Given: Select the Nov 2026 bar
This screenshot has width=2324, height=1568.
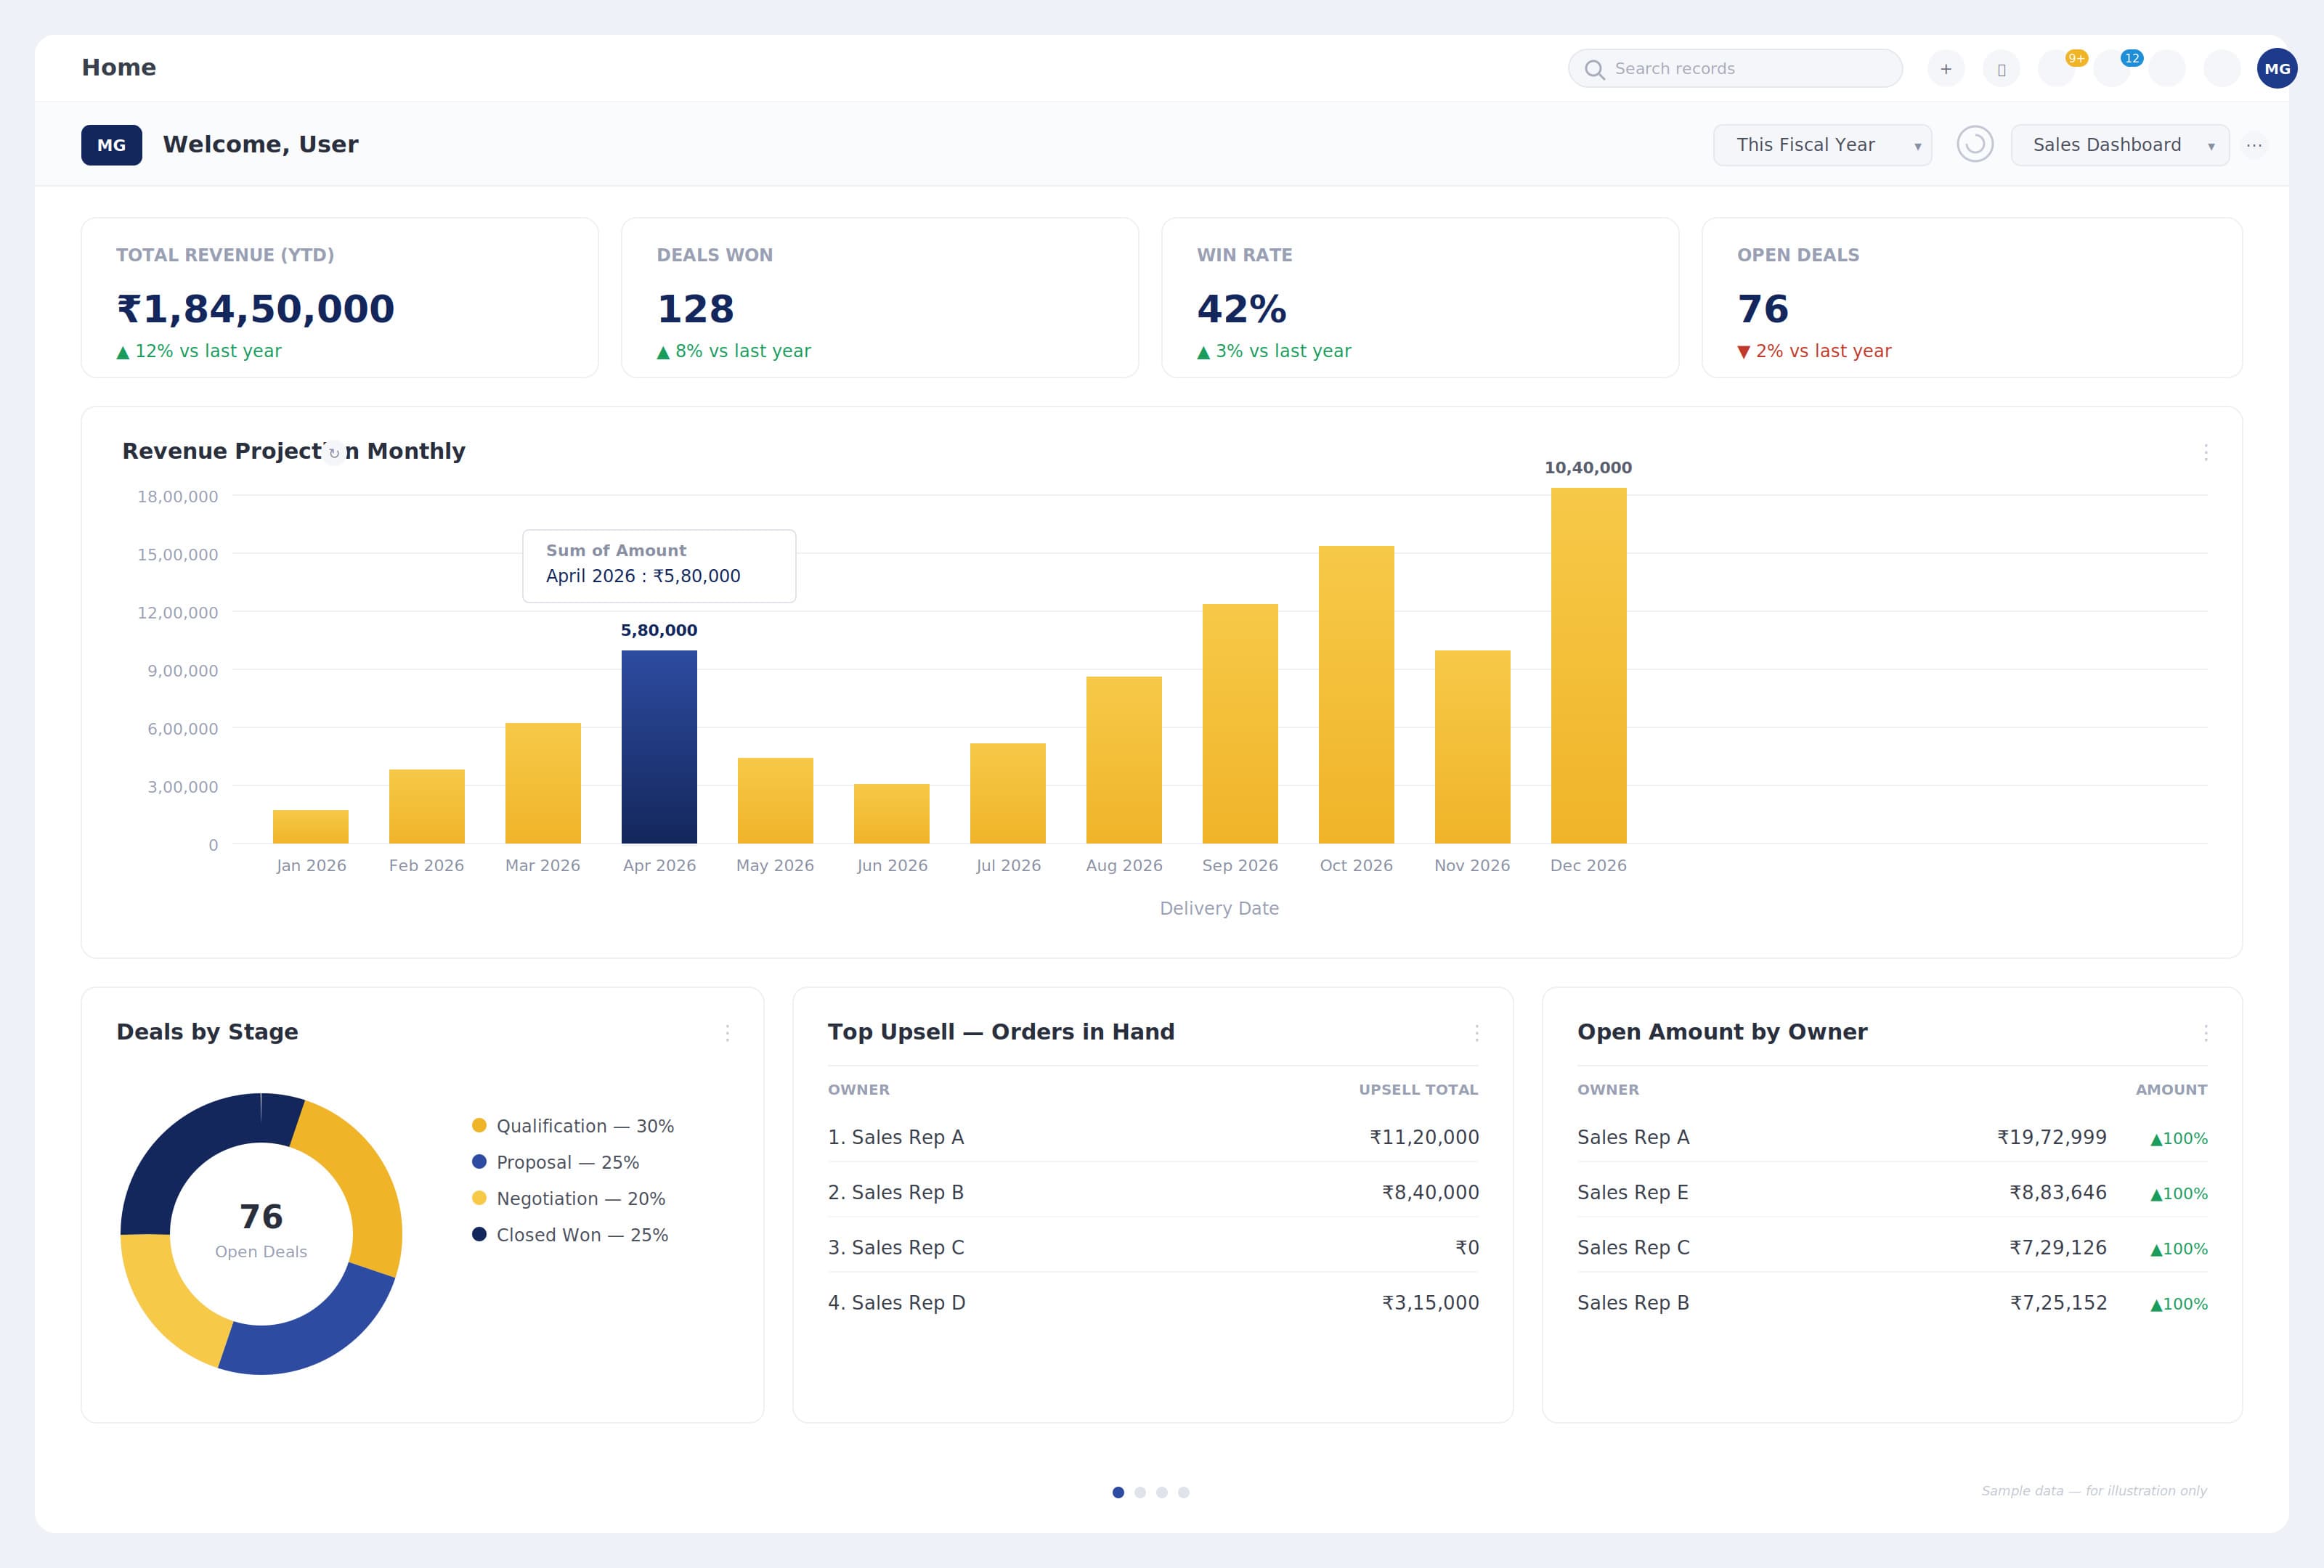Looking at the screenshot, I should point(1472,748).
